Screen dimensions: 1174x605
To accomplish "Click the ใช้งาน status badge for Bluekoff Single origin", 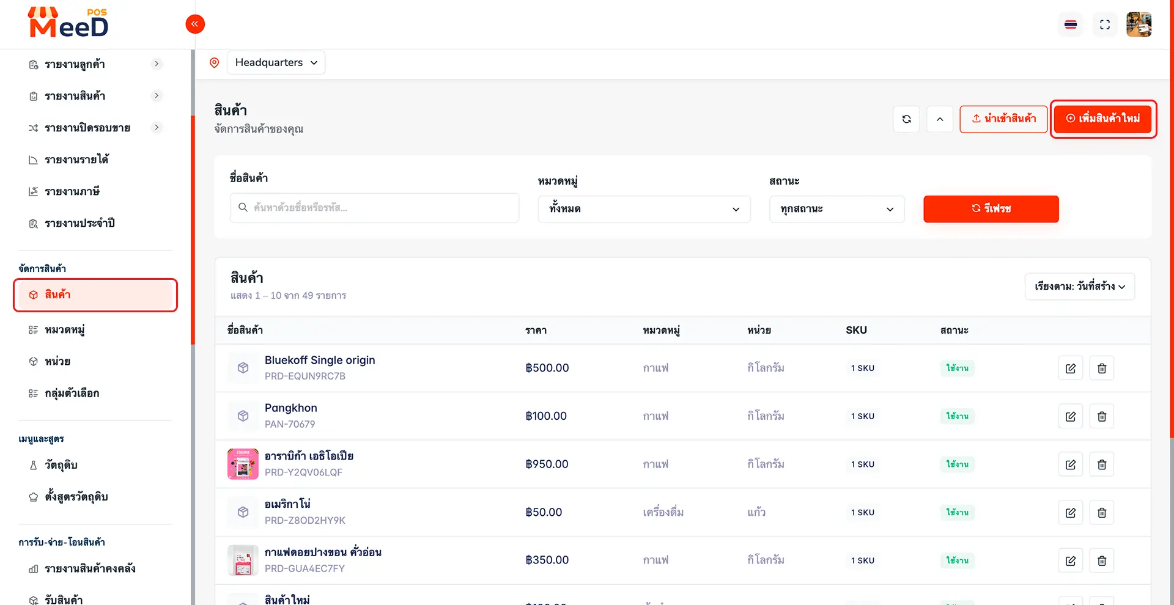I will (957, 368).
